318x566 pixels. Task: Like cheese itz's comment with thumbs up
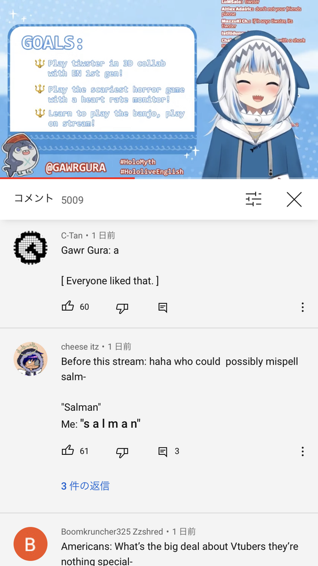pyautogui.click(x=68, y=451)
